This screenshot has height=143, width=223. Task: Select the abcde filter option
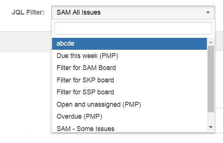[x=129, y=44]
